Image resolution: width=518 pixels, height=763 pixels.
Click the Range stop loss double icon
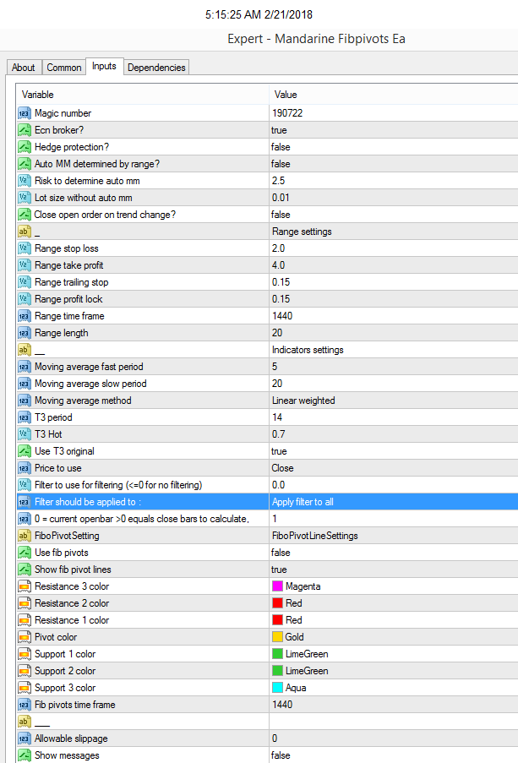(25, 248)
